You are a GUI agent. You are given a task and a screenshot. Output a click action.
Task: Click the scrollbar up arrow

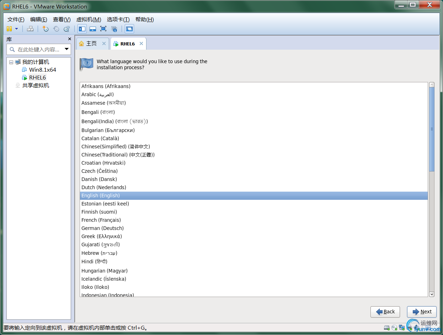(x=432, y=85)
